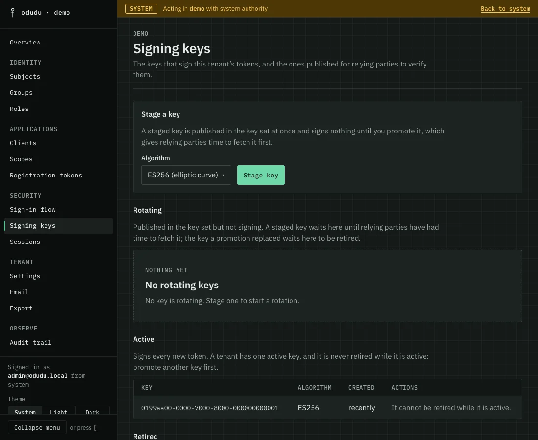Viewport: 538px width, 440px height.
Task: Click the Retired section heading
Action: [145, 436]
